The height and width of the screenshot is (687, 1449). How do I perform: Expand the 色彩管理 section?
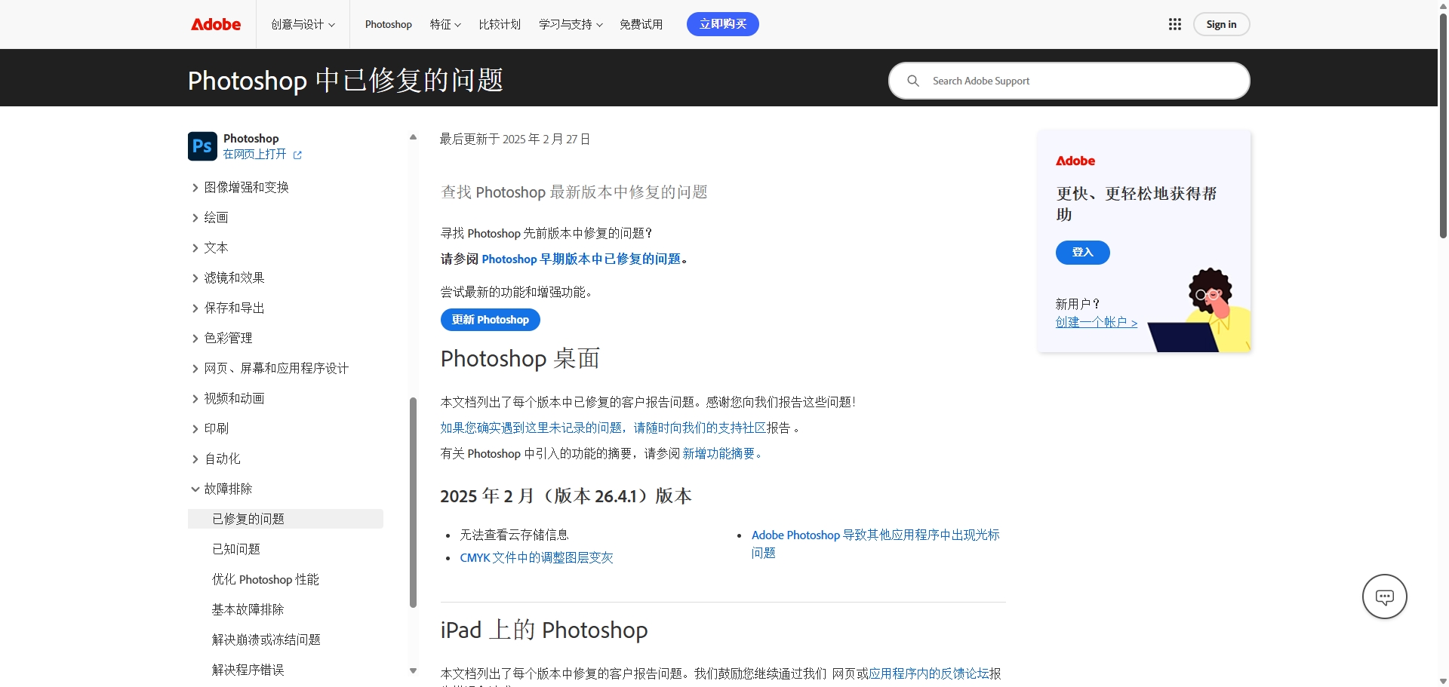pos(221,338)
